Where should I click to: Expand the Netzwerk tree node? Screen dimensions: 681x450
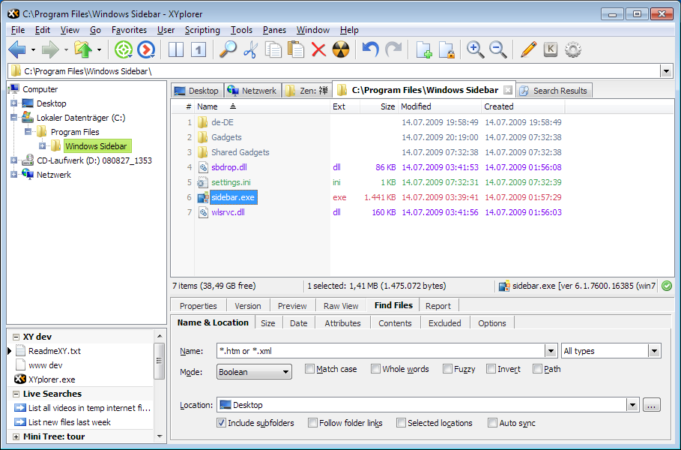point(14,175)
